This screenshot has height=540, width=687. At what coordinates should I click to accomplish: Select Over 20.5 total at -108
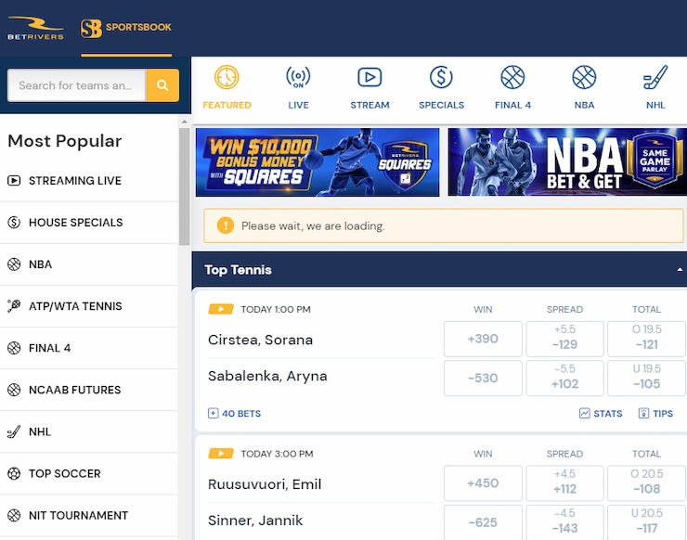pos(647,483)
